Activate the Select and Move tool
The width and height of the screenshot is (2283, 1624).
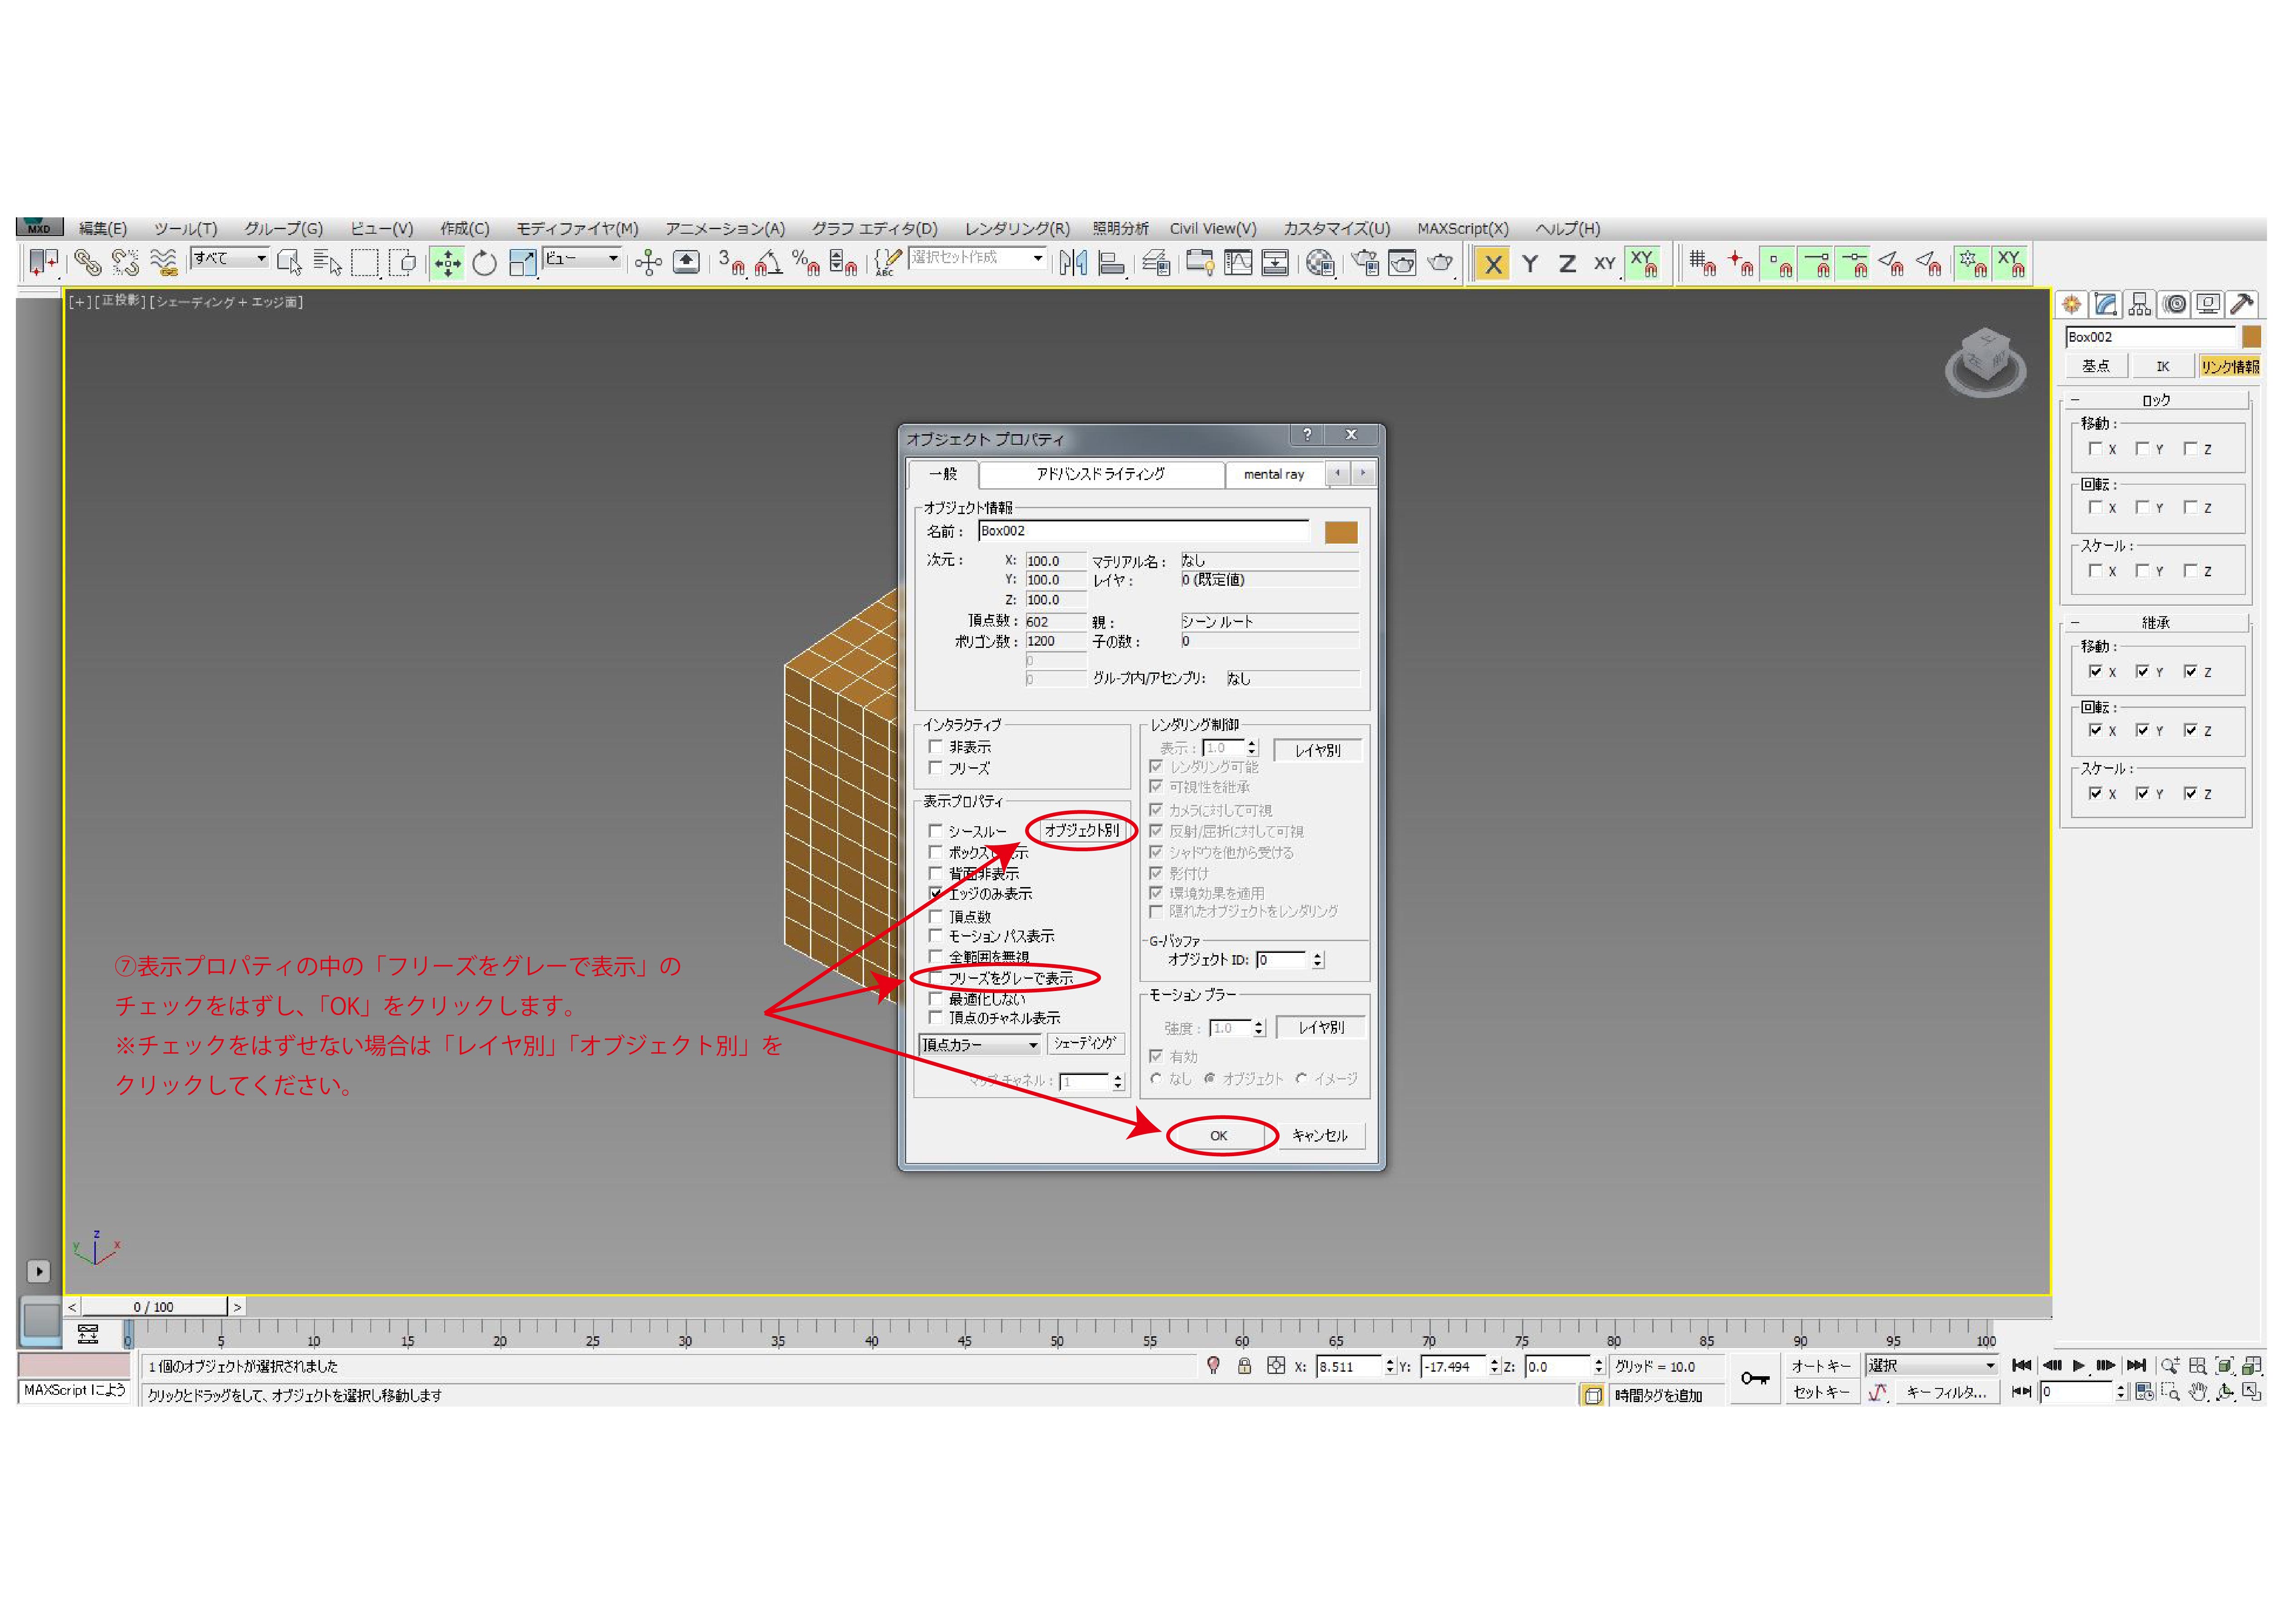447,263
